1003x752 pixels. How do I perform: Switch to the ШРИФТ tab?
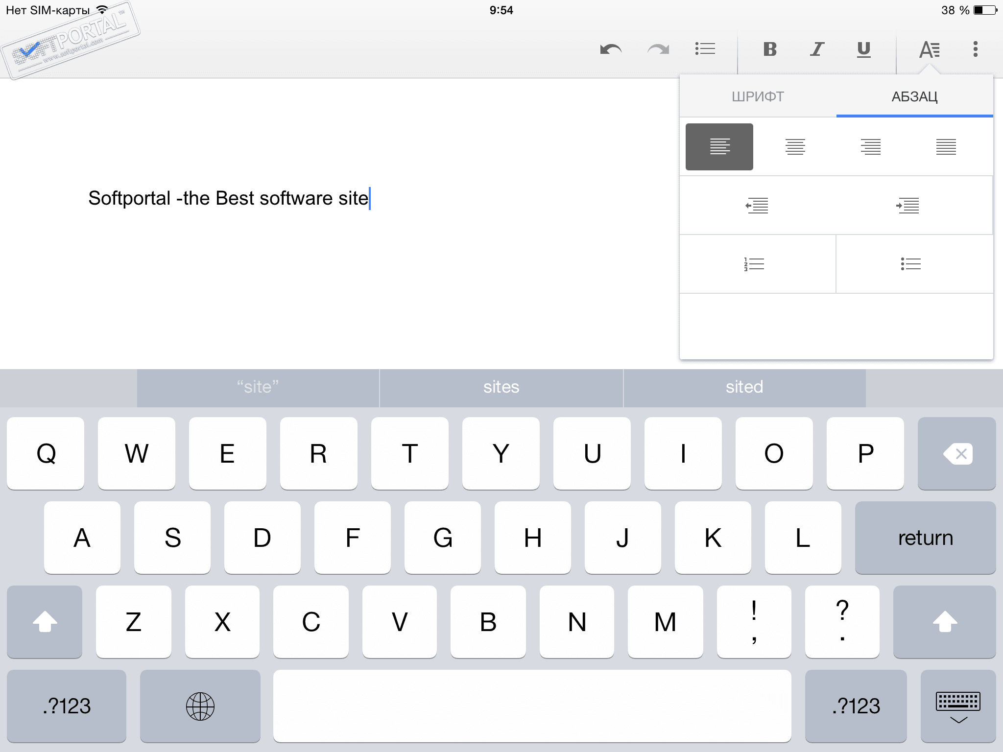coord(758,97)
